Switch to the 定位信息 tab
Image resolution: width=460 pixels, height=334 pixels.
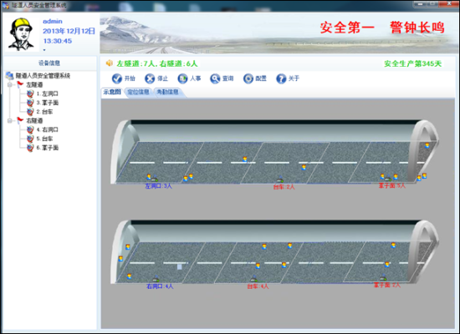click(139, 92)
